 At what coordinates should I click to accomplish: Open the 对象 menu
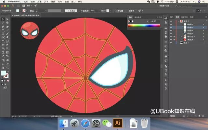tap(39, 2)
